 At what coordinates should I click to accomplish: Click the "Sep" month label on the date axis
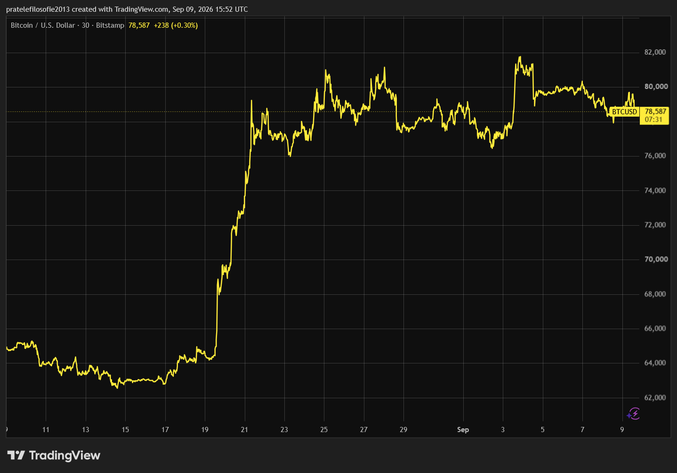463,430
